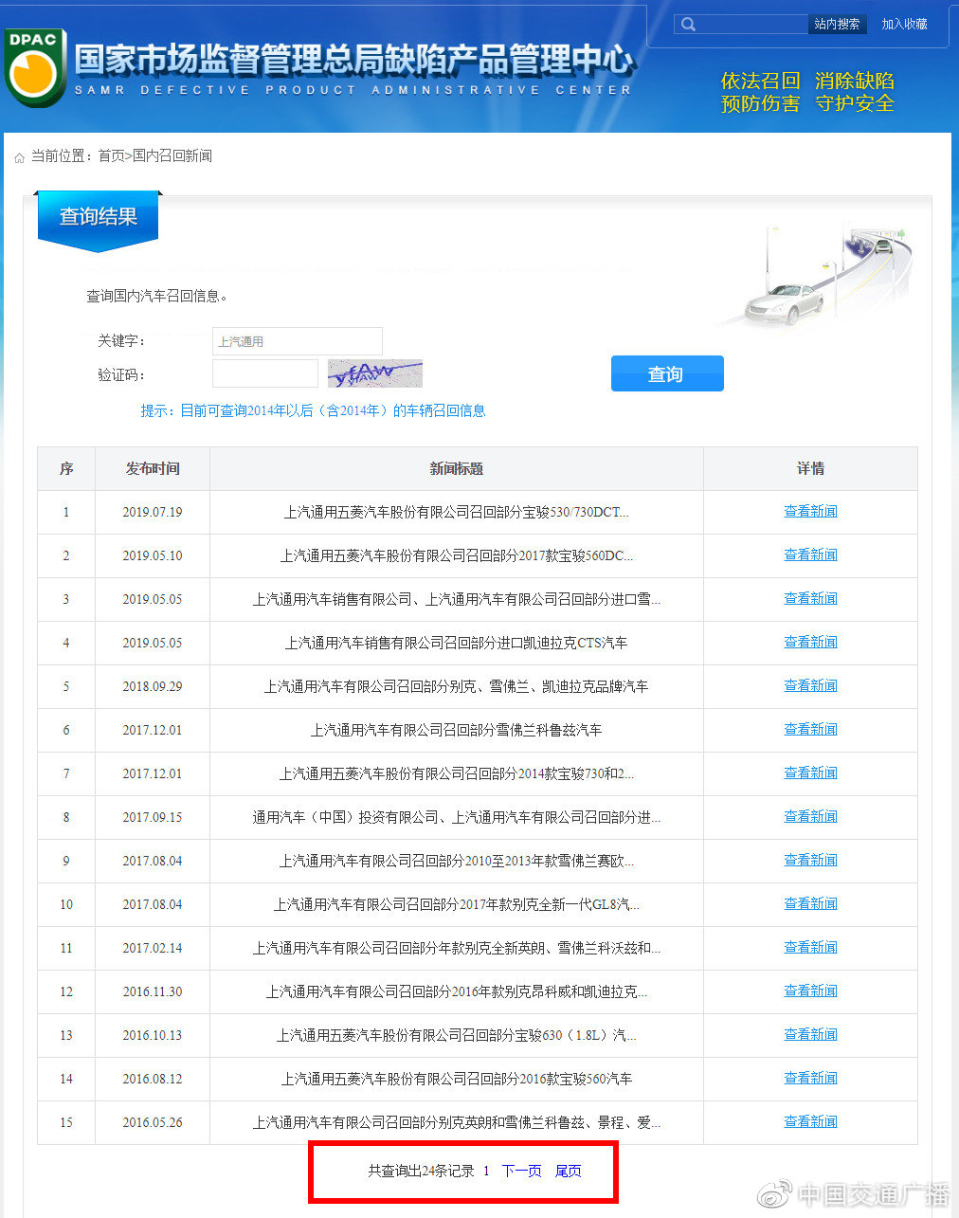The image size is (959, 1218).
Task: Click the 序 column header
Action: point(66,468)
